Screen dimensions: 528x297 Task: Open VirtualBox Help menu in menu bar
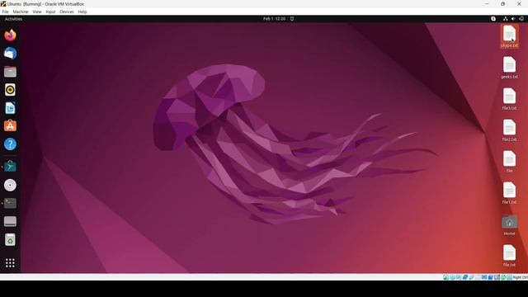82,12
